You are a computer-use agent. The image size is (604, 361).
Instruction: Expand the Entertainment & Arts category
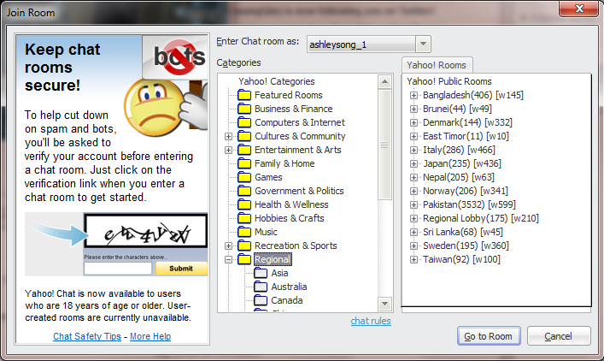pyautogui.click(x=228, y=150)
